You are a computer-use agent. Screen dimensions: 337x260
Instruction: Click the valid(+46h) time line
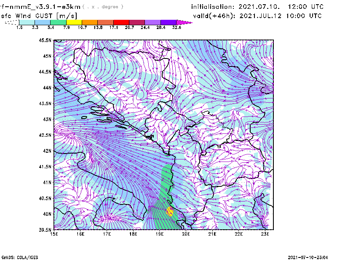pyautogui.click(x=257, y=16)
